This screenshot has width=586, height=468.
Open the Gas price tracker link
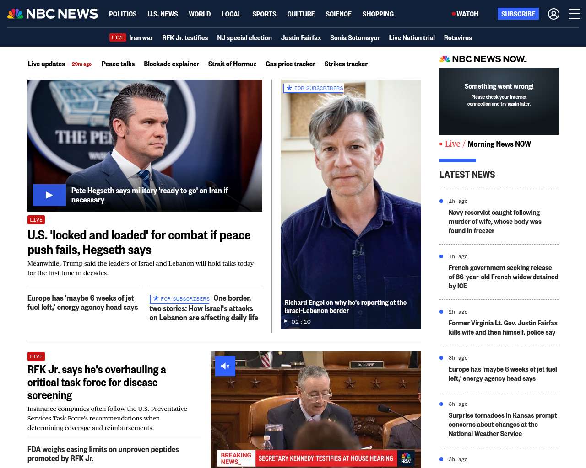290,64
